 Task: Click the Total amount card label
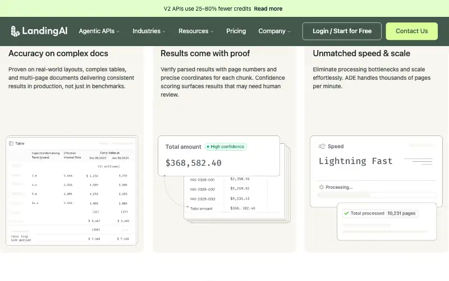tap(184, 147)
